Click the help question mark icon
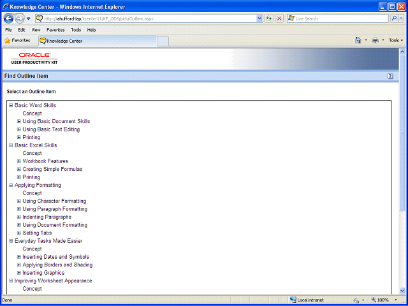The height and width of the screenshot is (306, 408). [x=390, y=76]
